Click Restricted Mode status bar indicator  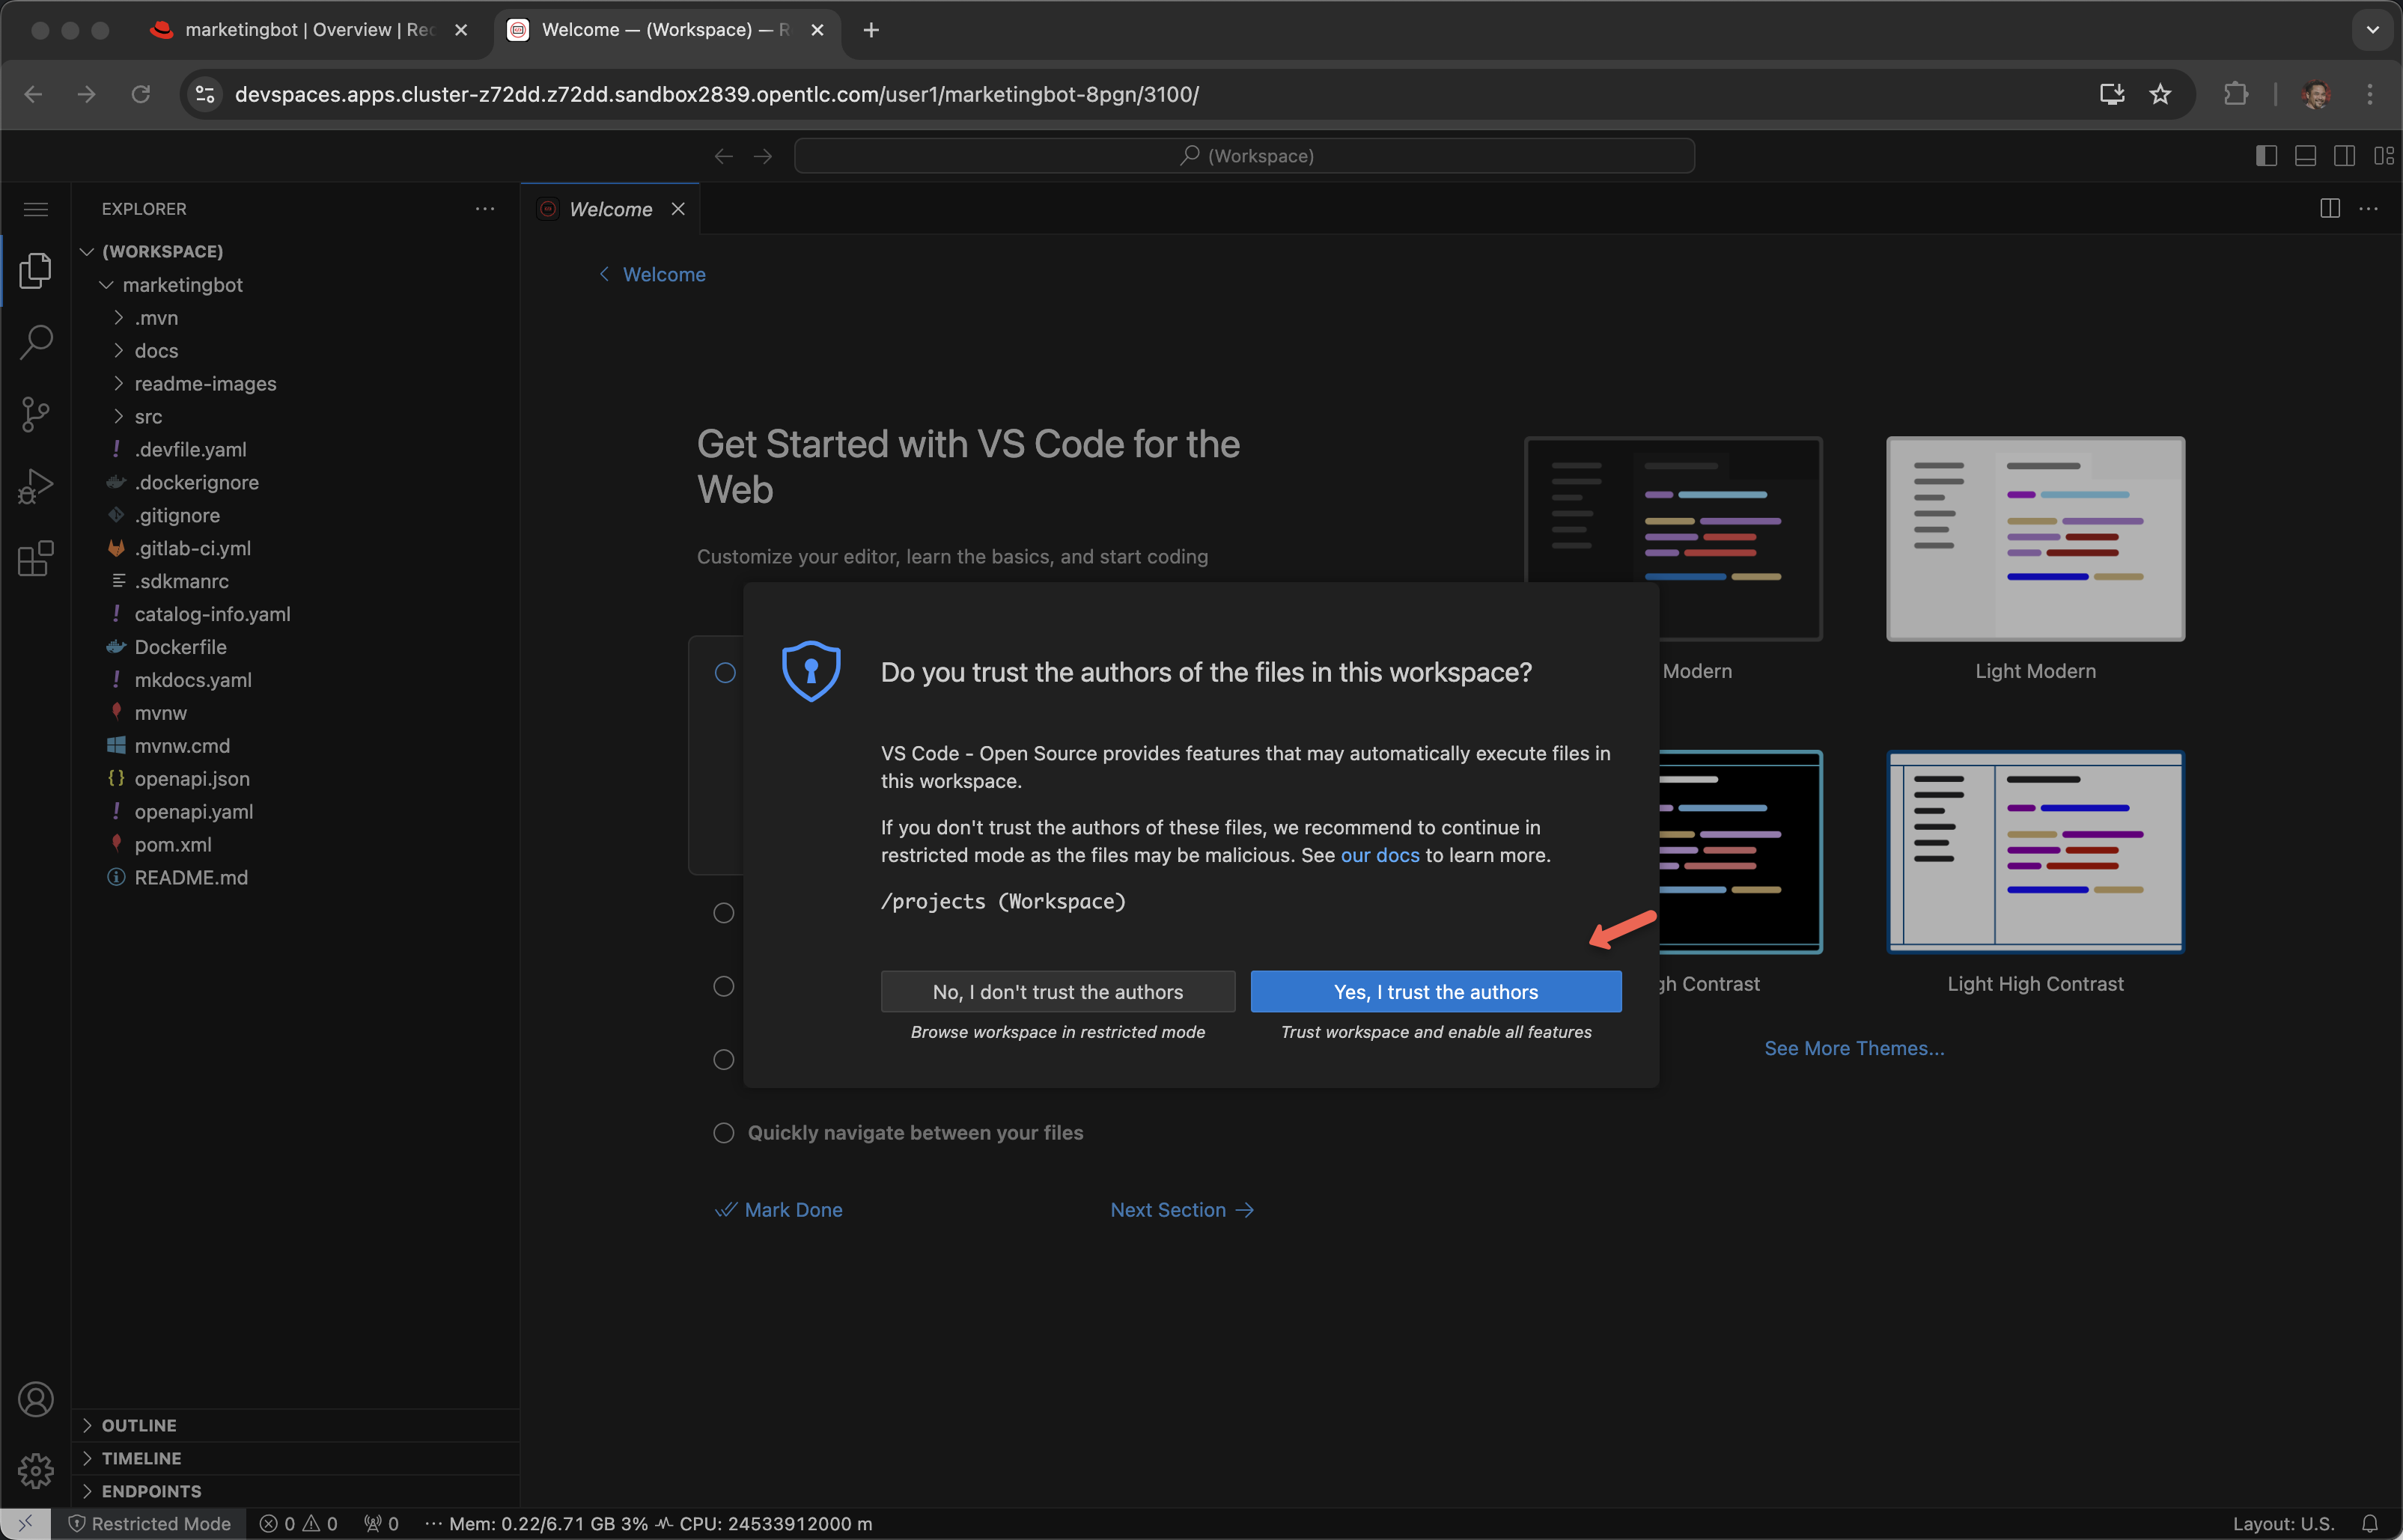point(150,1523)
